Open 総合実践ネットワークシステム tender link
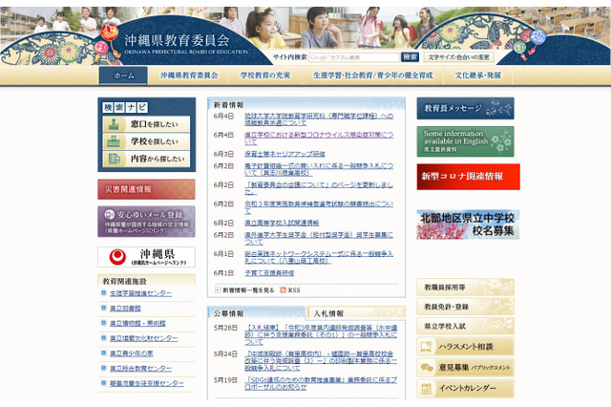 tap(319, 257)
